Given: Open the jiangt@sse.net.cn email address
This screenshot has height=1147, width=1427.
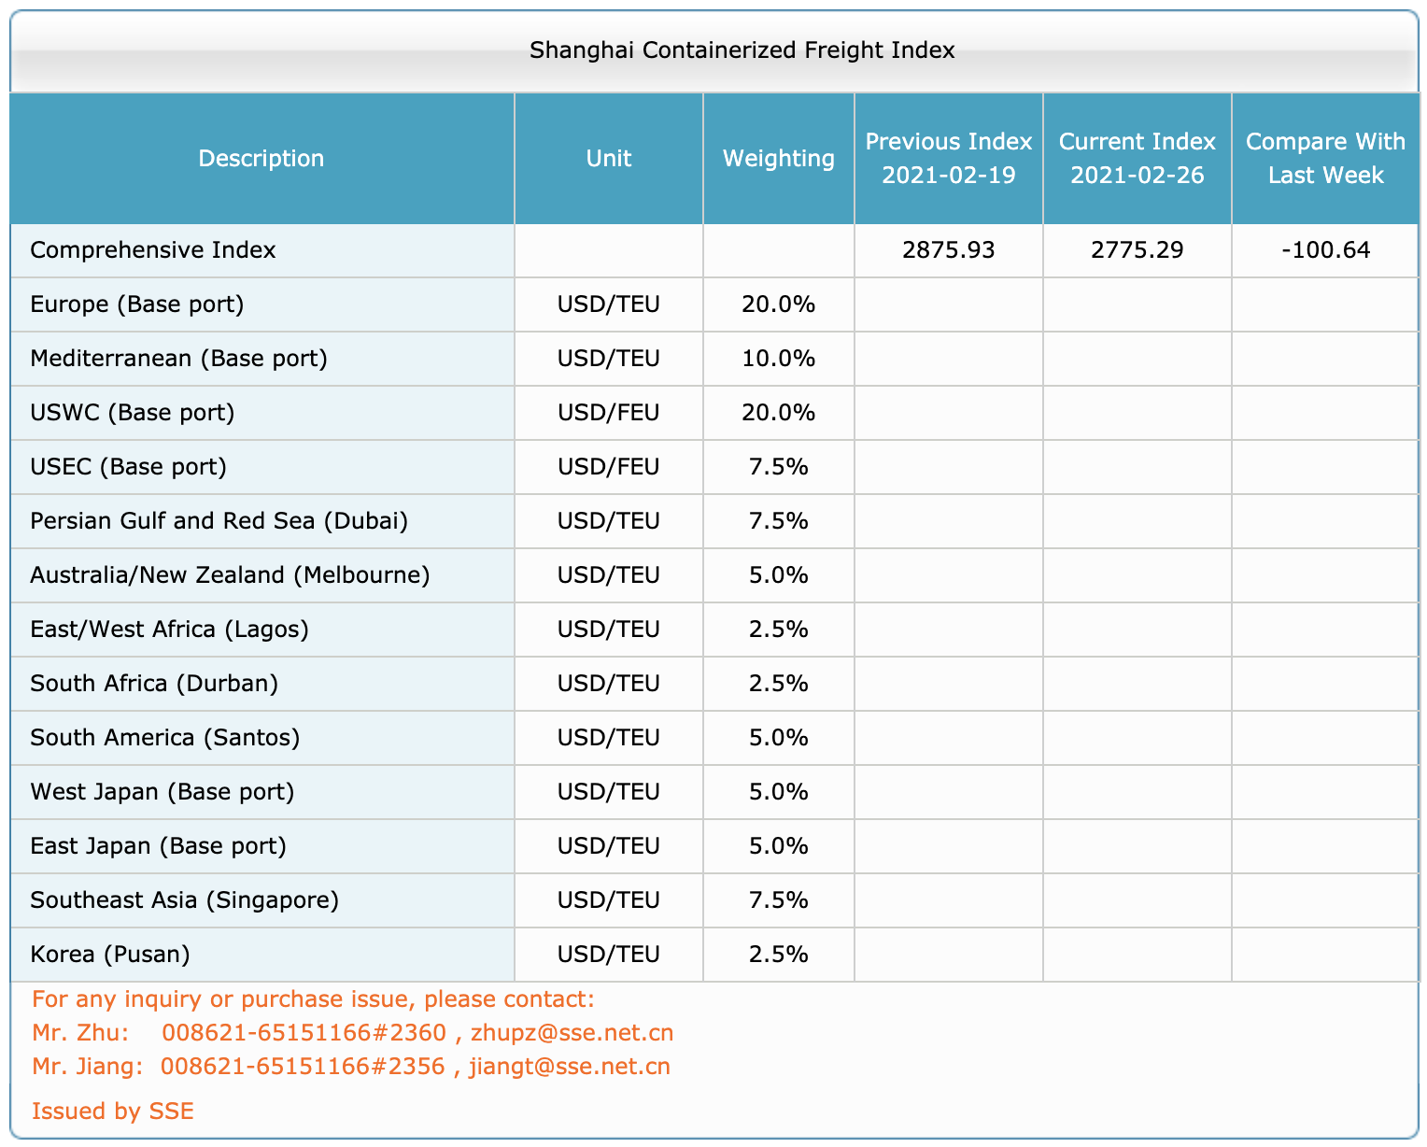Looking at the screenshot, I should [x=570, y=1067].
